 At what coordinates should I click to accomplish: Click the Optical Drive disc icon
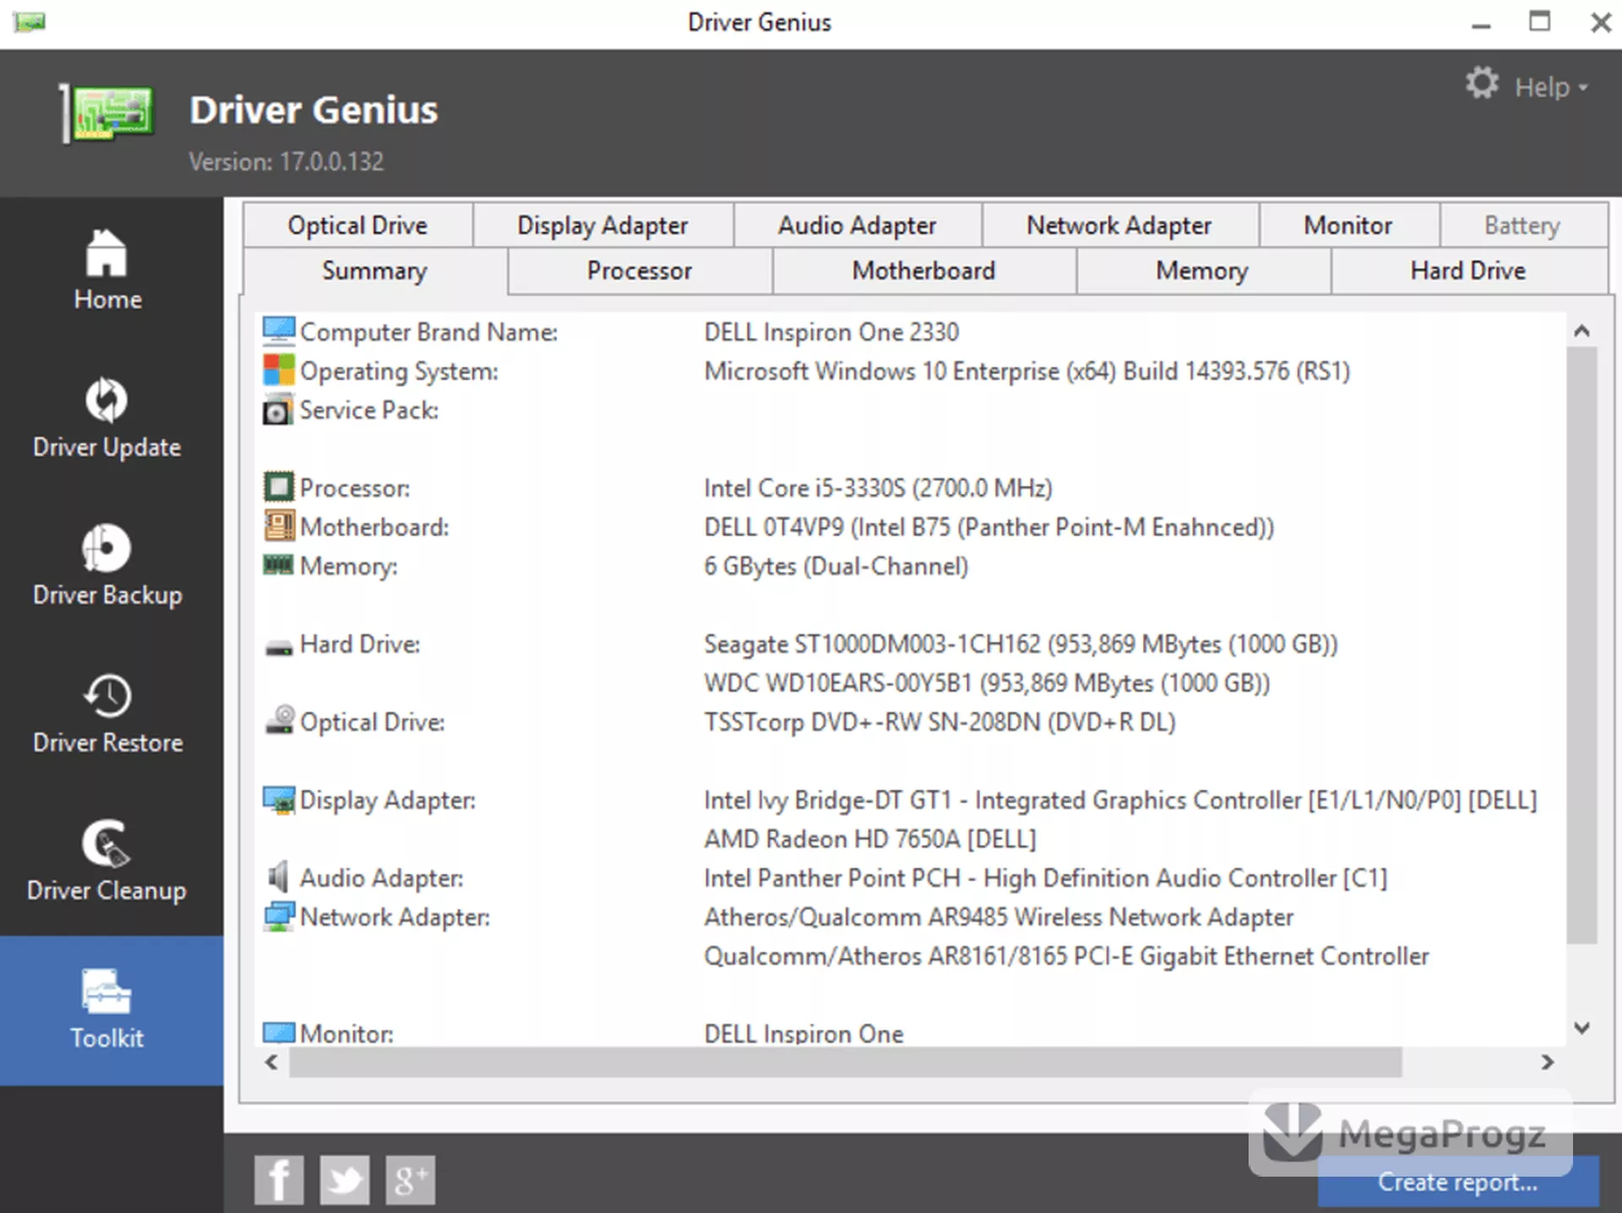279,720
